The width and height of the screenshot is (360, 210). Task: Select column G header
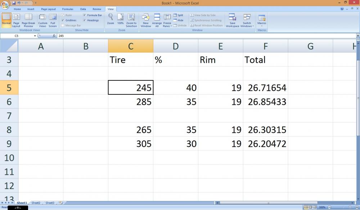click(310, 46)
